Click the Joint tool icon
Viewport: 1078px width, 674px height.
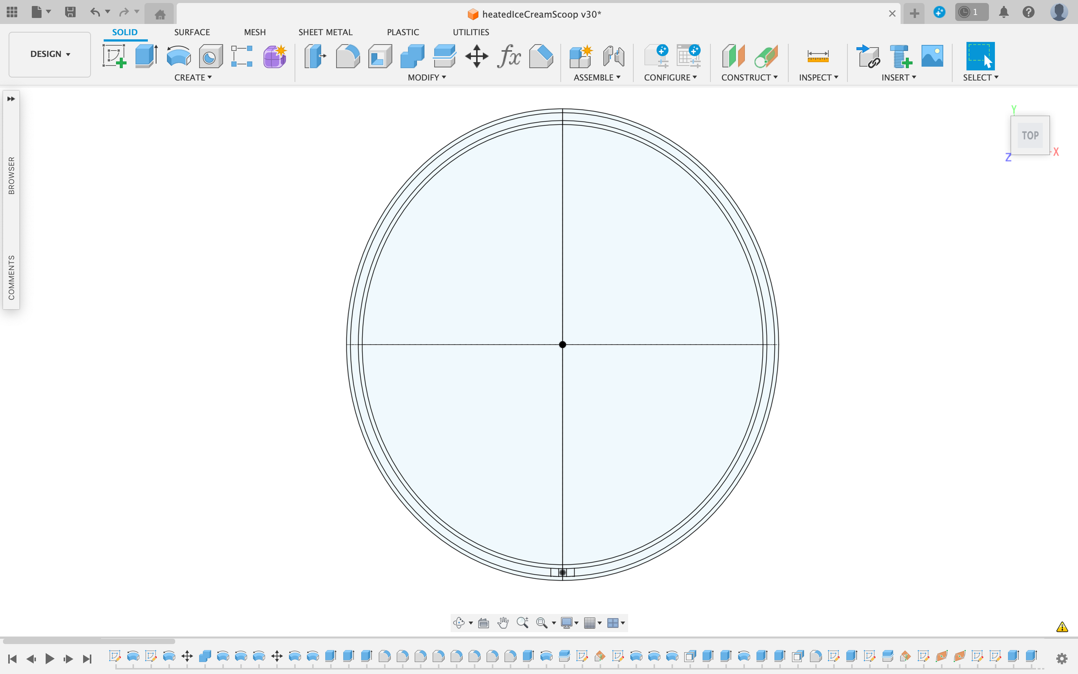614,56
